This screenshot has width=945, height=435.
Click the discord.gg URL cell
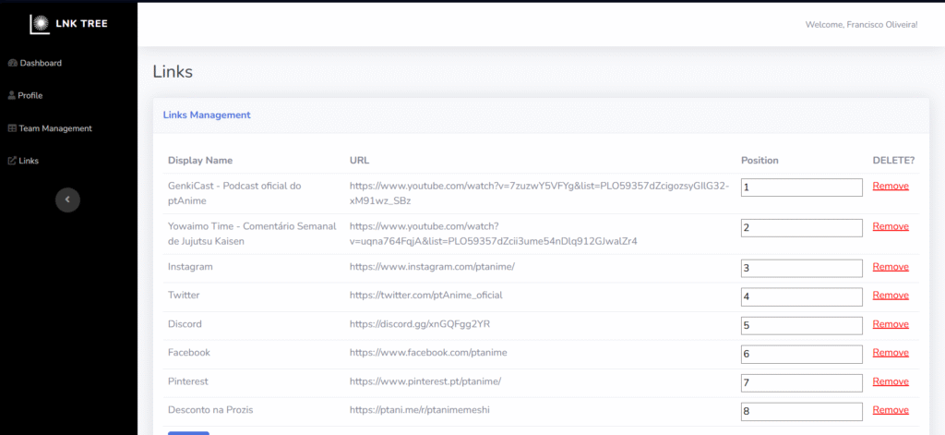pos(420,324)
